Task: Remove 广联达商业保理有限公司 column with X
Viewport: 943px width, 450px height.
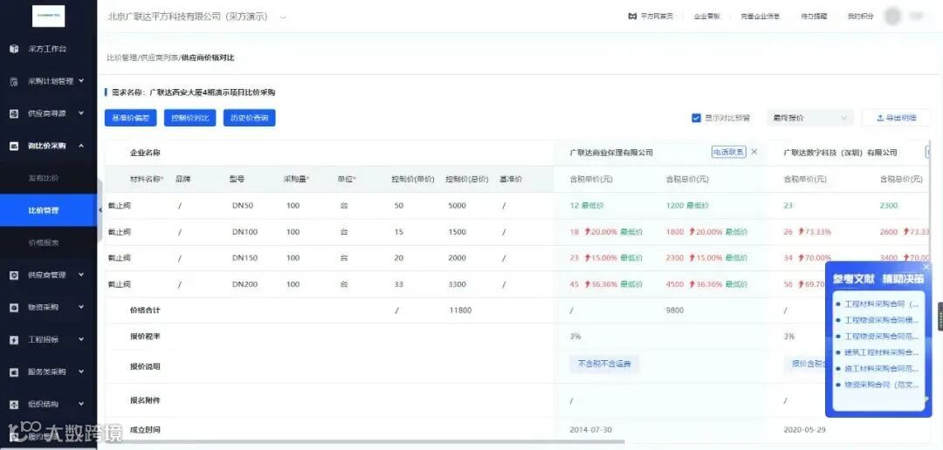Action: click(754, 152)
